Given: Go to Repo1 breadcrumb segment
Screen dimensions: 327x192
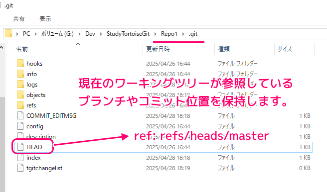Looking at the screenshot, I should (x=169, y=34).
